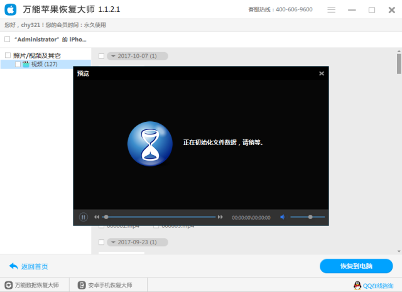Click the 恢复到电脑 button
The width and height of the screenshot is (402, 292).
point(356,266)
